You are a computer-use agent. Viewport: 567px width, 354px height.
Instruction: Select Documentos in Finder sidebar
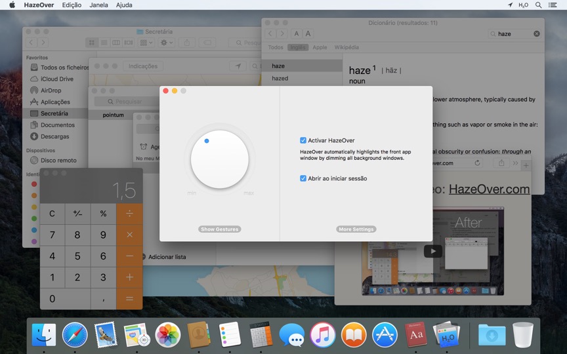[58, 125]
